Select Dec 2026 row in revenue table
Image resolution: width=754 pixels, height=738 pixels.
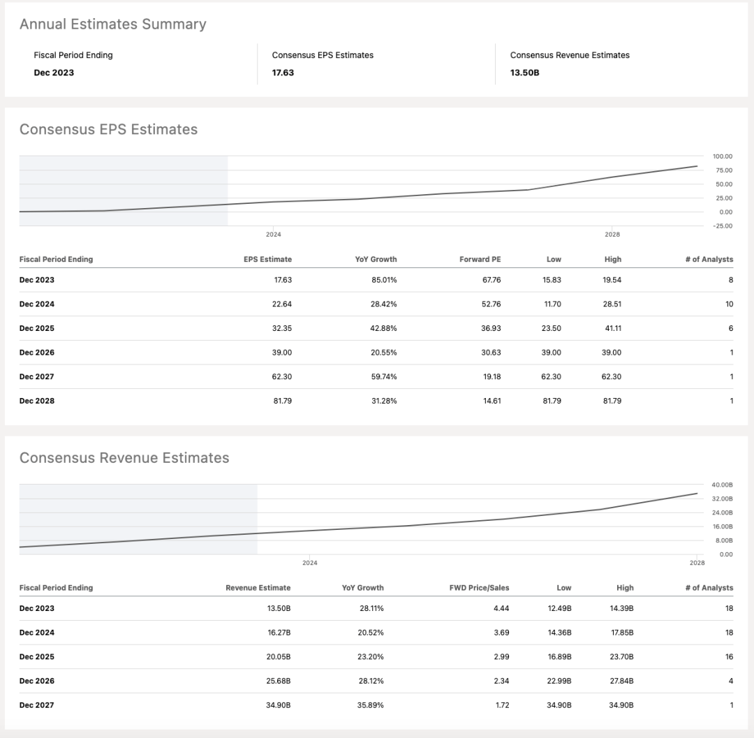(37, 681)
